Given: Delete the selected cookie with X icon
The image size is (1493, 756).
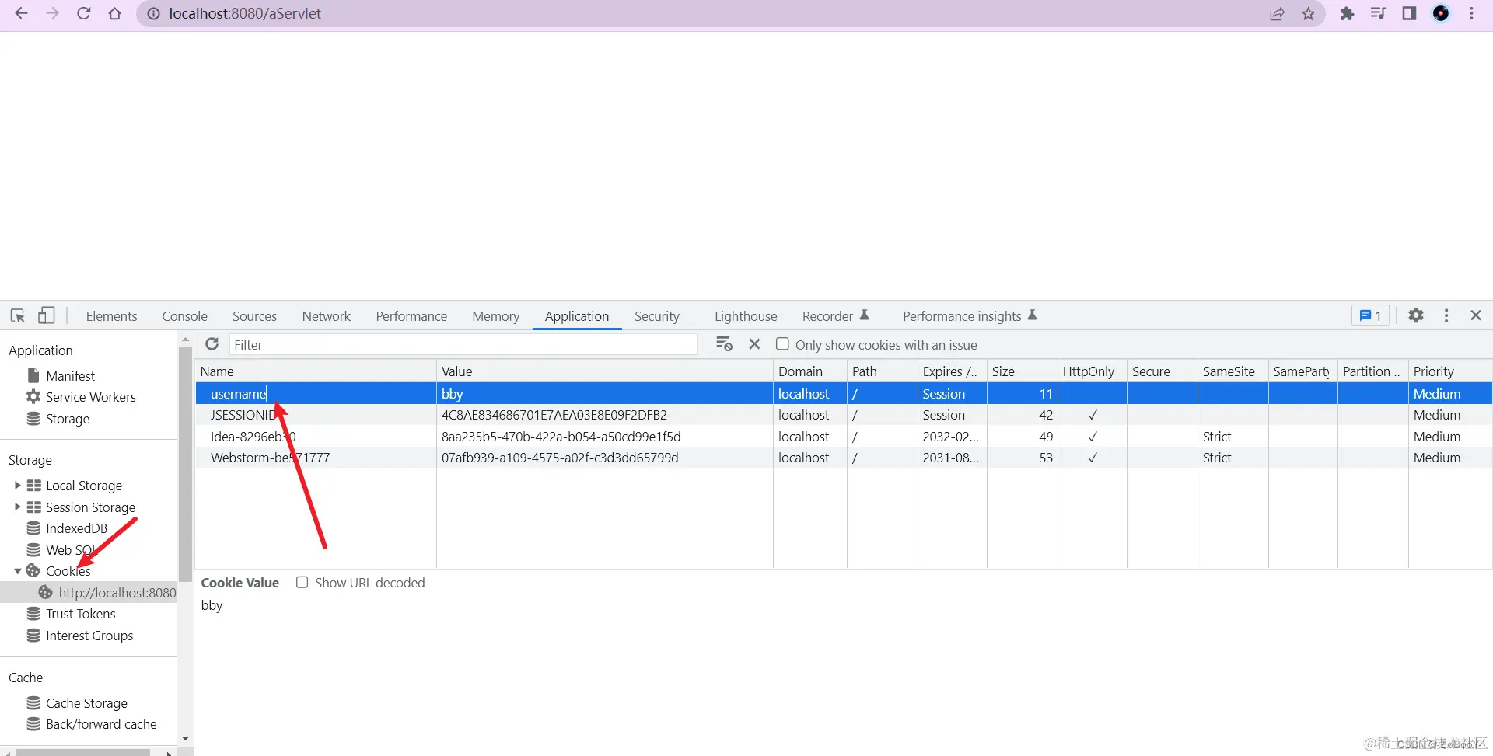Looking at the screenshot, I should point(754,344).
